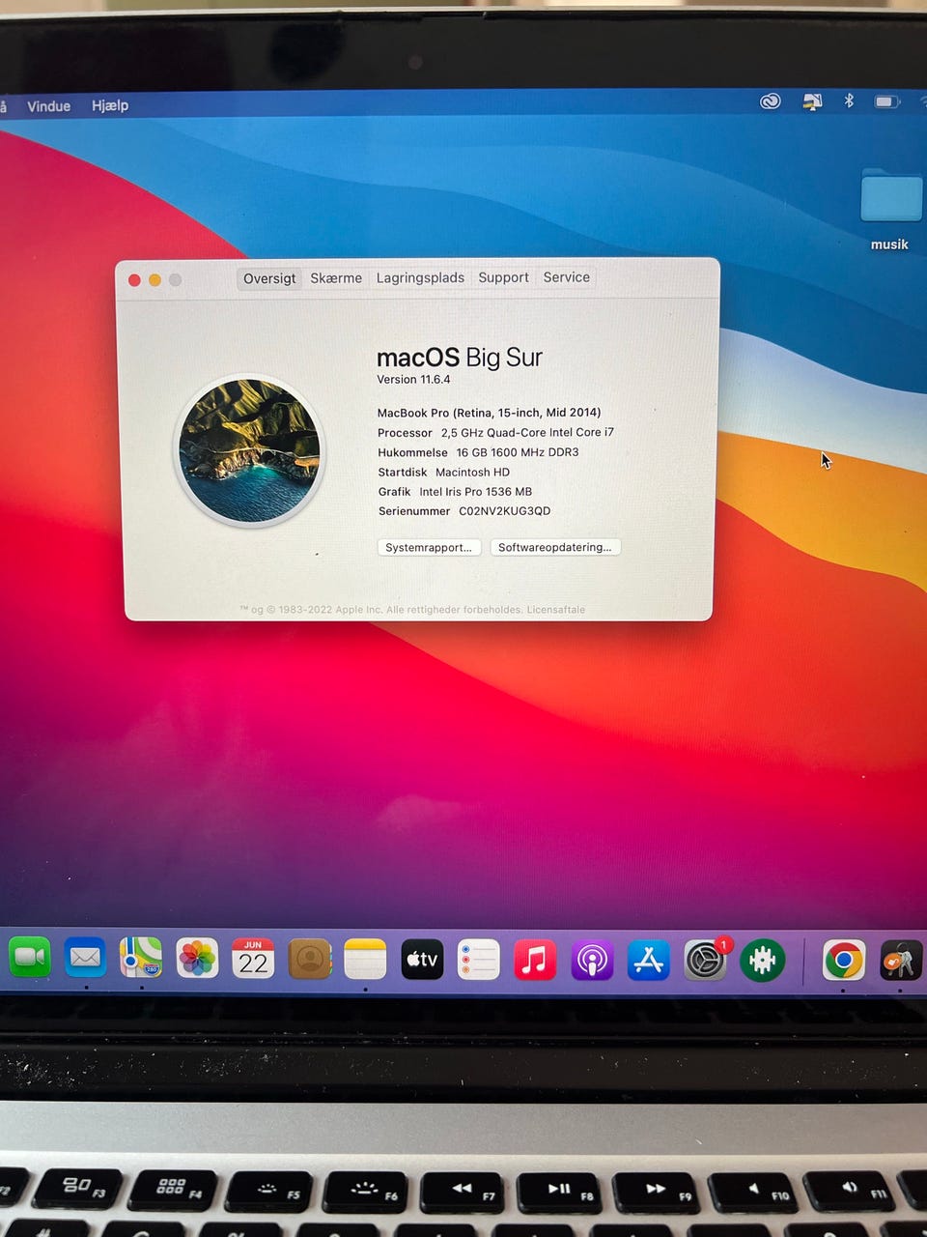The width and height of the screenshot is (927, 1237).
Task: Click the display mirroring menu bar icon
Action: [x=812, y=101]
